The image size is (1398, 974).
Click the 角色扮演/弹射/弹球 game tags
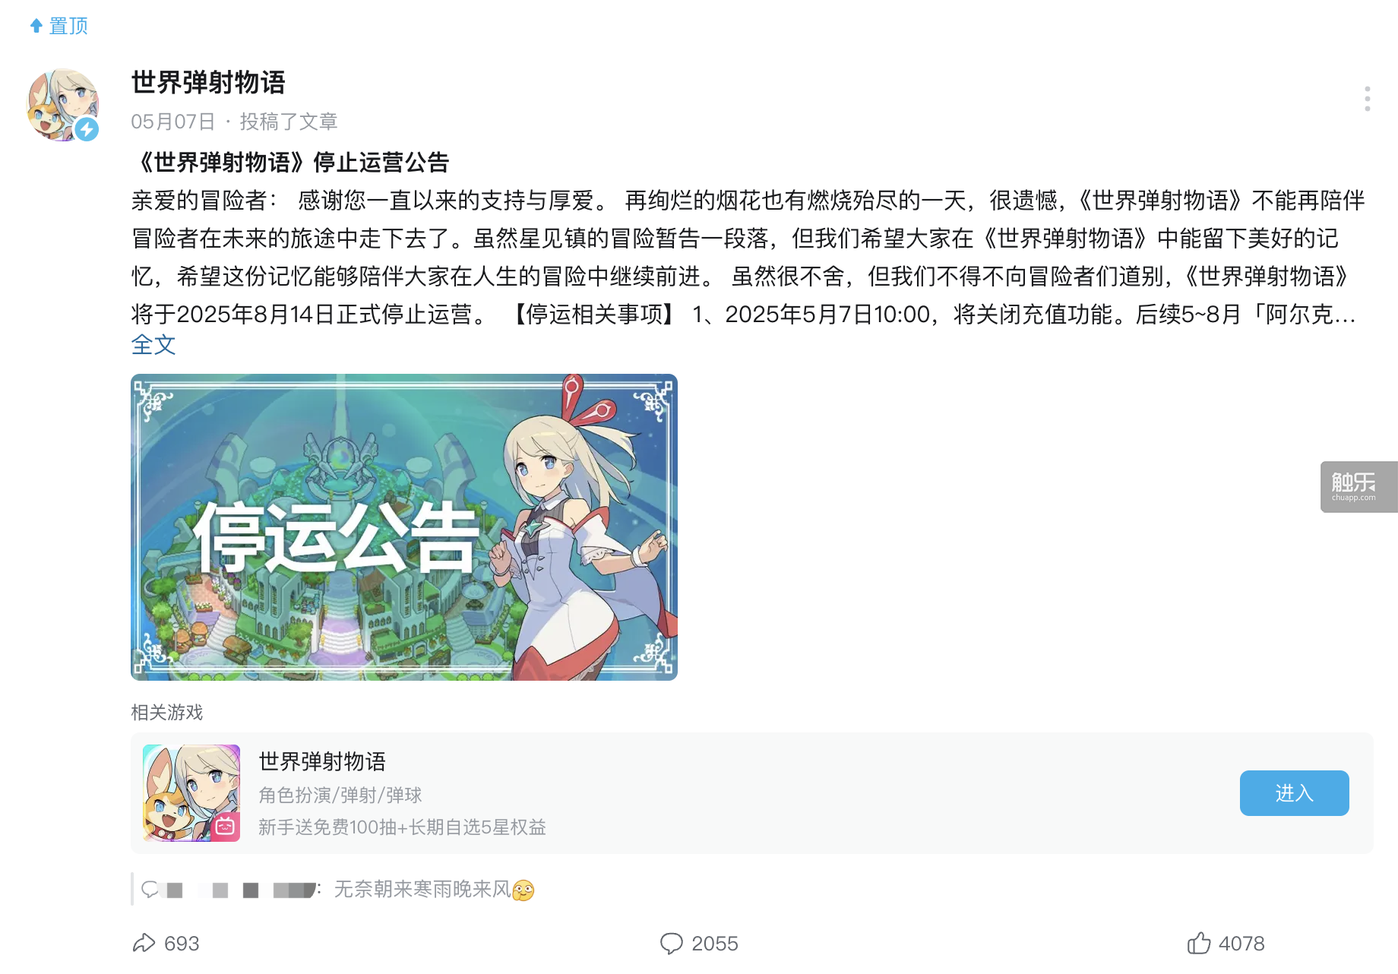[340, 795]
